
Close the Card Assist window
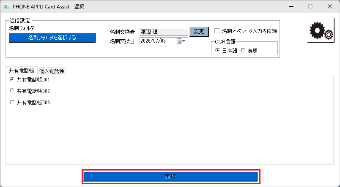330,6
